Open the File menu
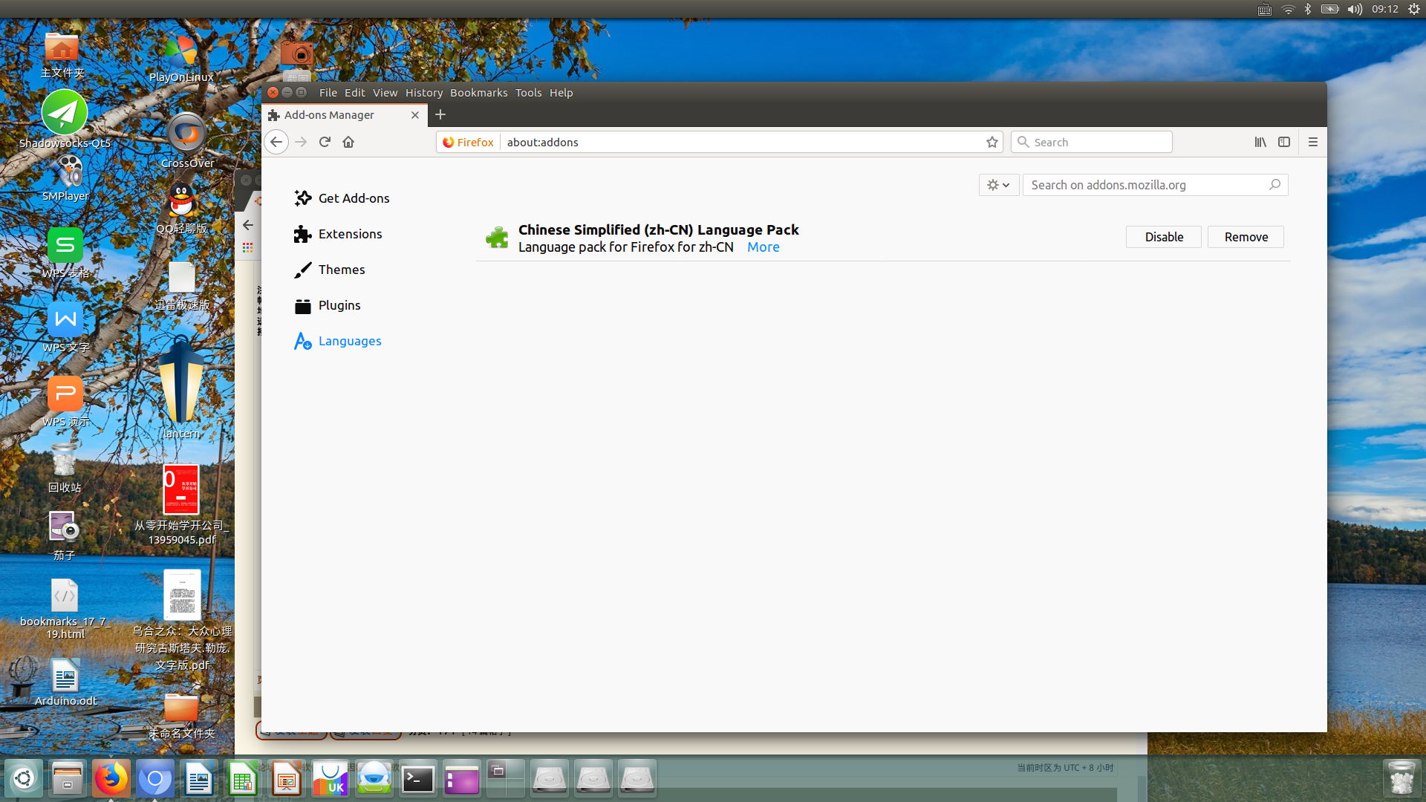Image resolution: width=1426 pixels, height=802 pixels. point(328,93)
